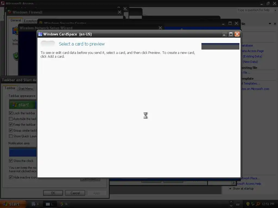Close the Wireless Network Setup Wizard
Viewport: 278px width, 208px height.
[160, 28]
